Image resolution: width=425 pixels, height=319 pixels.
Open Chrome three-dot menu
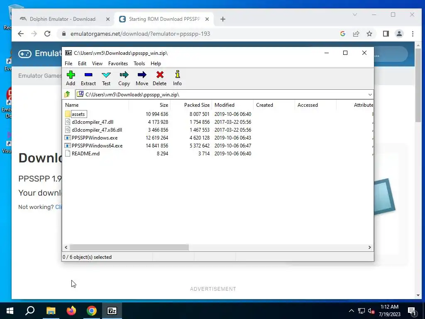(x=413, y=34)
